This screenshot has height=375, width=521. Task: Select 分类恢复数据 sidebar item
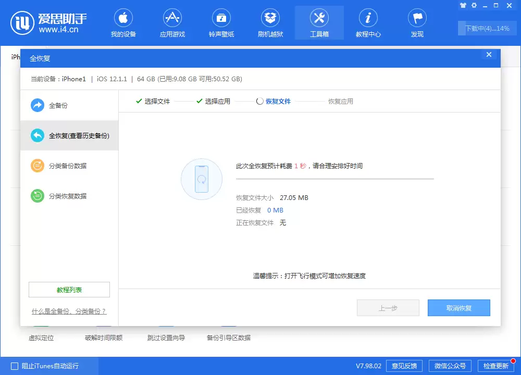click(69, 196)
